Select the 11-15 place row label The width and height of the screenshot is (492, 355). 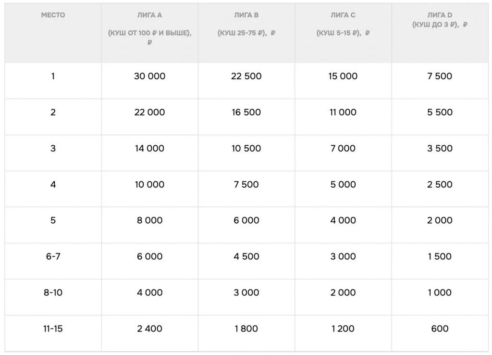pyautogui.click(x=53, y=329)
